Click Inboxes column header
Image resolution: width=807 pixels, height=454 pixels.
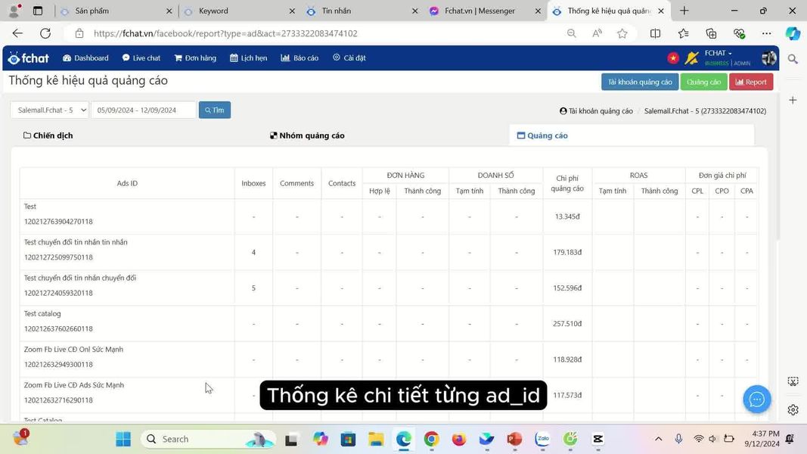point(253,183)
